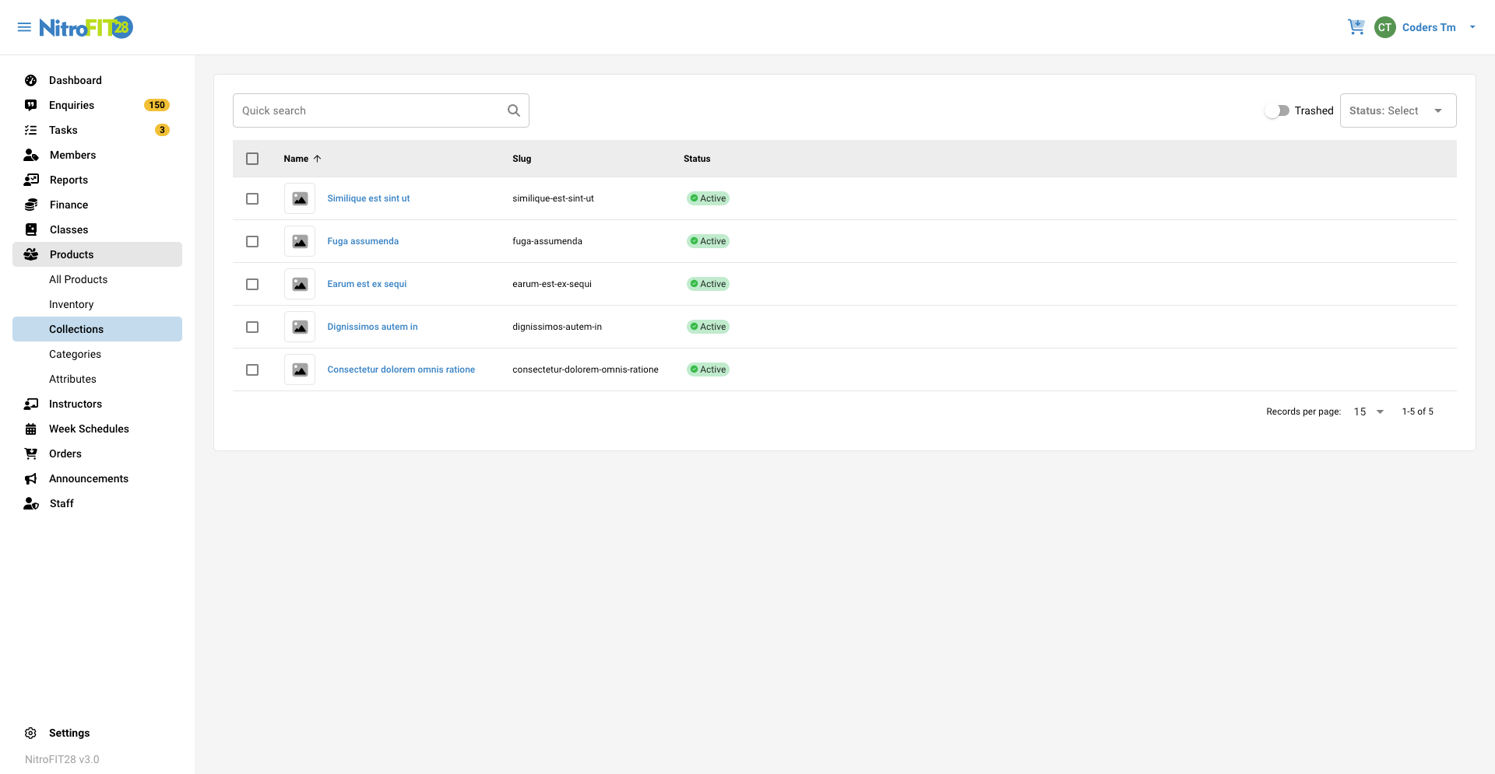
Task: Sort by clicking the Name column arrow
Action: pyautogui.click(x=318, y=159)
